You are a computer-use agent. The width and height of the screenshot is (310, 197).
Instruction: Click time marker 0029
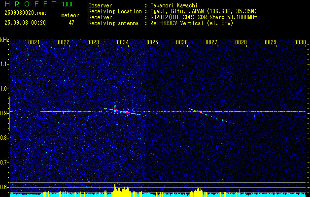coord(271,42)
